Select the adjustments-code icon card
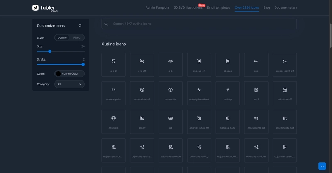The image size is (332, 173). [x=171, y=150]
